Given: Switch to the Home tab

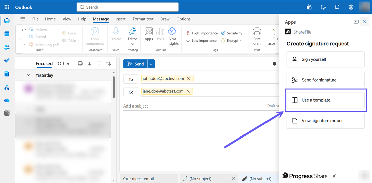Looking at the screenshot, I should point(50,19).
